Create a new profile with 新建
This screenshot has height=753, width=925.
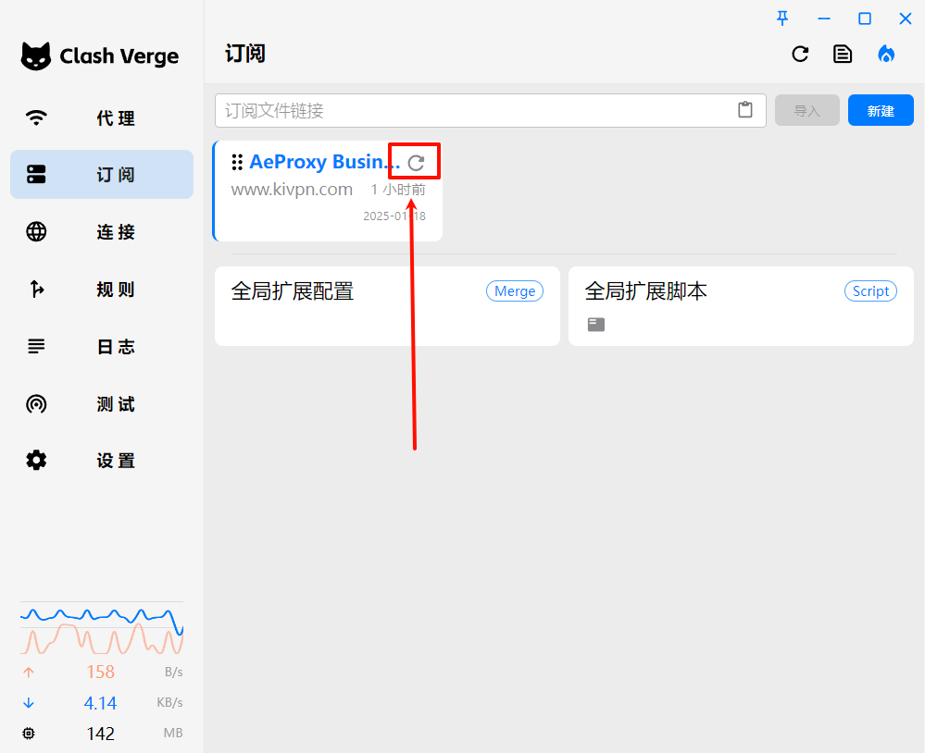pos(881,110)
